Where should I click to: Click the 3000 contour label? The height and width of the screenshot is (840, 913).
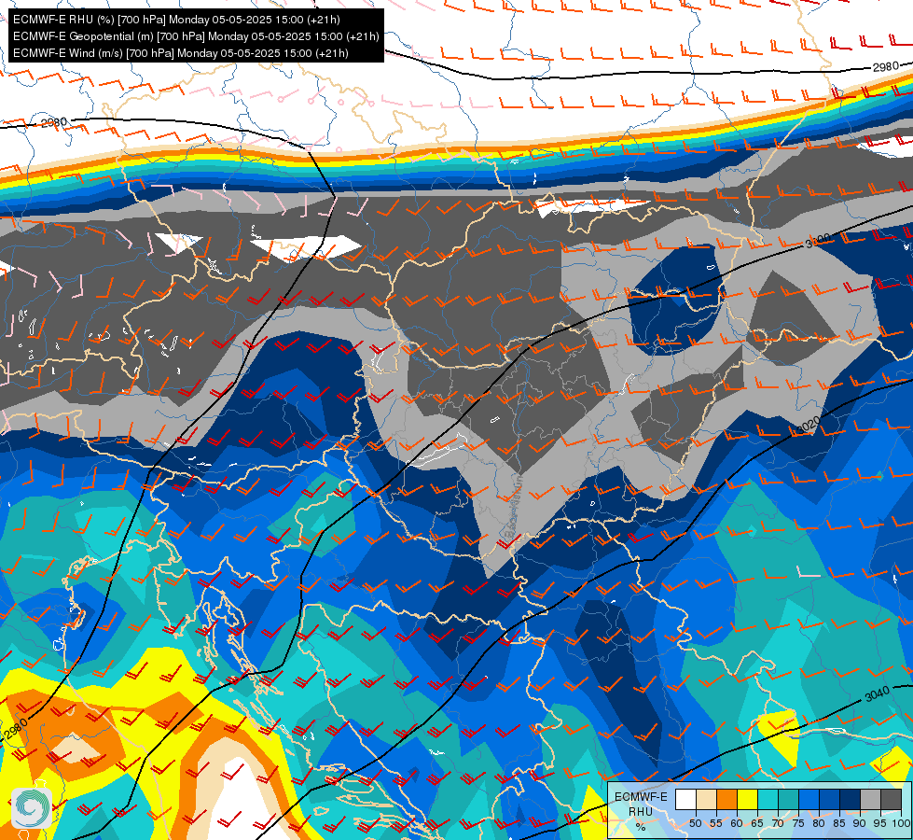(x=818, y=241)
